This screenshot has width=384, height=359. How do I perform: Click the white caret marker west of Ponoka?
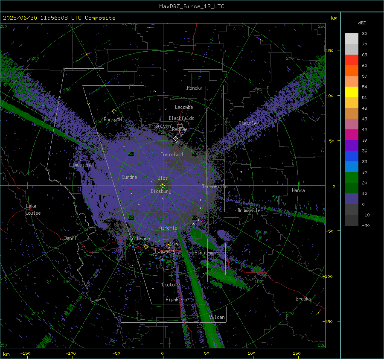(154, 91)
